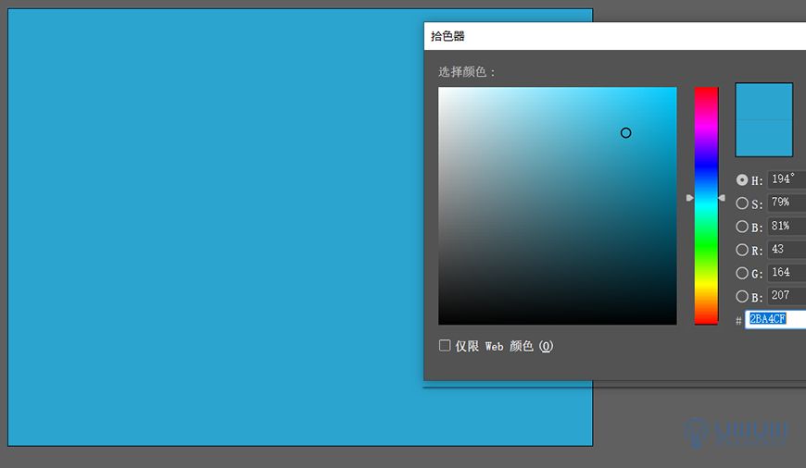Click the R field showing 43
The height and width of the screenshot is (468, 806).
point(787,249)
